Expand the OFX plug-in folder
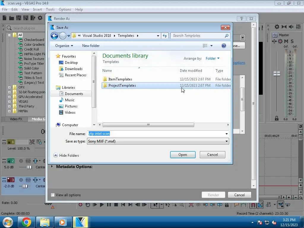This screenshot has height=228, width=304. [9, 88]
